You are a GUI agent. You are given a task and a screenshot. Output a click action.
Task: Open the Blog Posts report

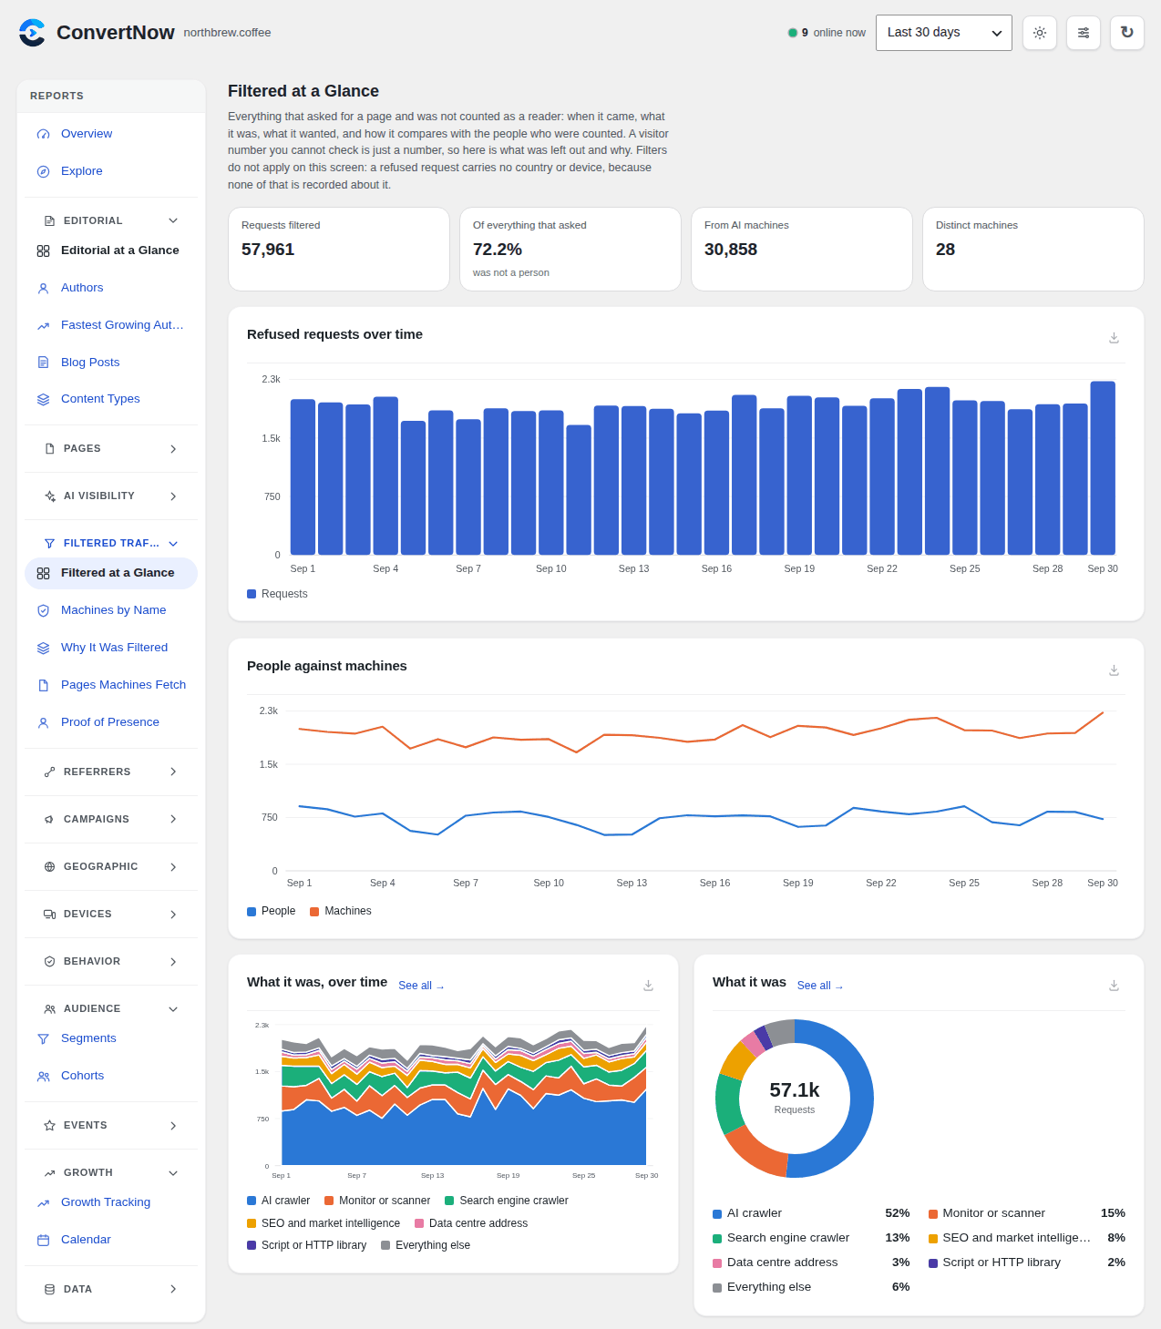[111, 363]
